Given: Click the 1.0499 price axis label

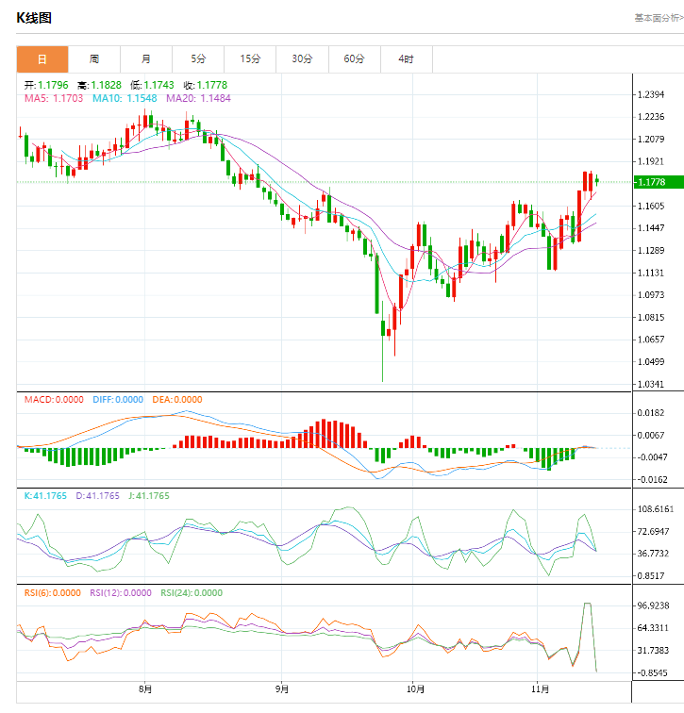Looking at the screenshot, I should (651, 362).
